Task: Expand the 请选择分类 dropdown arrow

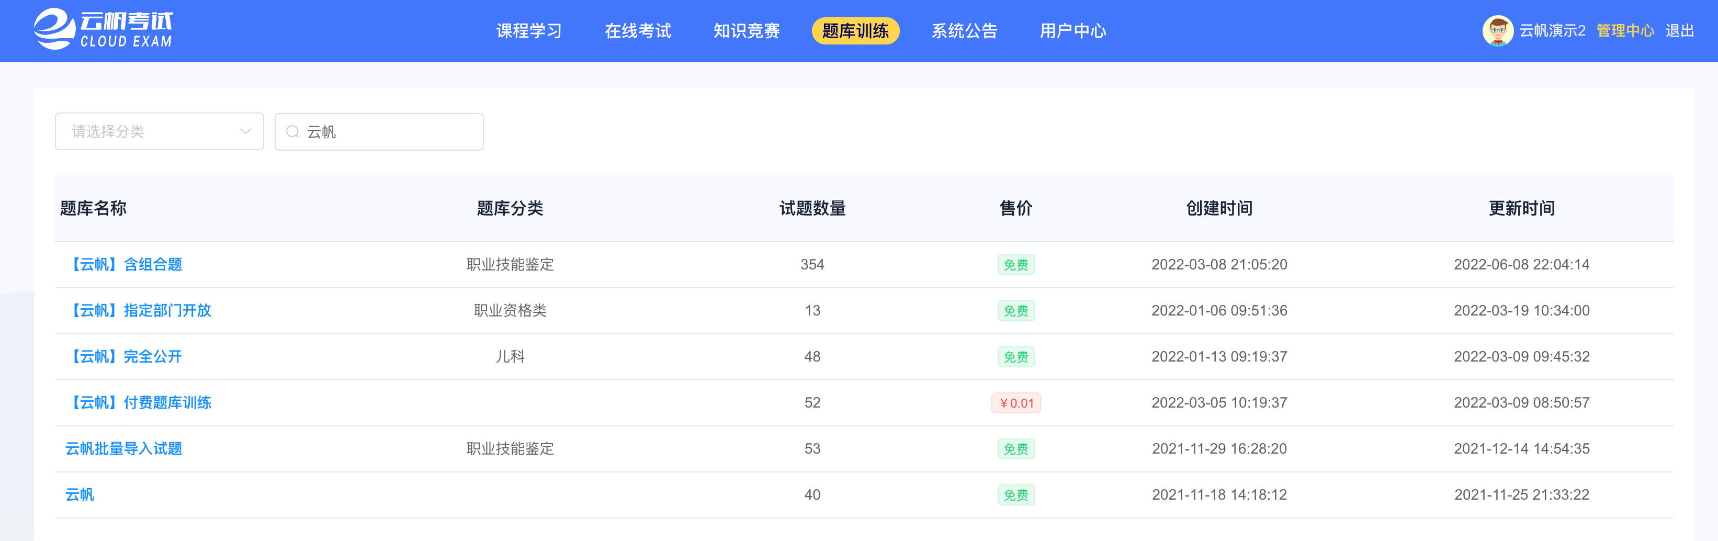Action: point(245,131)
